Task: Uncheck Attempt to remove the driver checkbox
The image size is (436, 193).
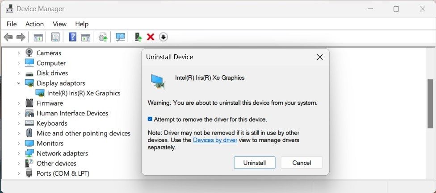Action: click(x=150, y=119)
